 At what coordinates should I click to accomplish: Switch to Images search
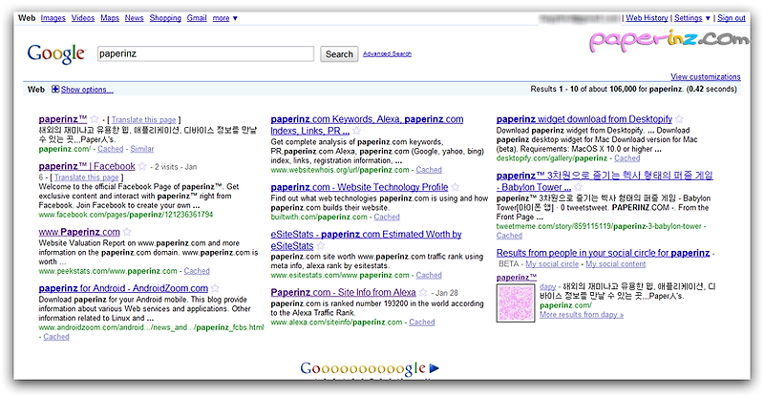(53, 18)
